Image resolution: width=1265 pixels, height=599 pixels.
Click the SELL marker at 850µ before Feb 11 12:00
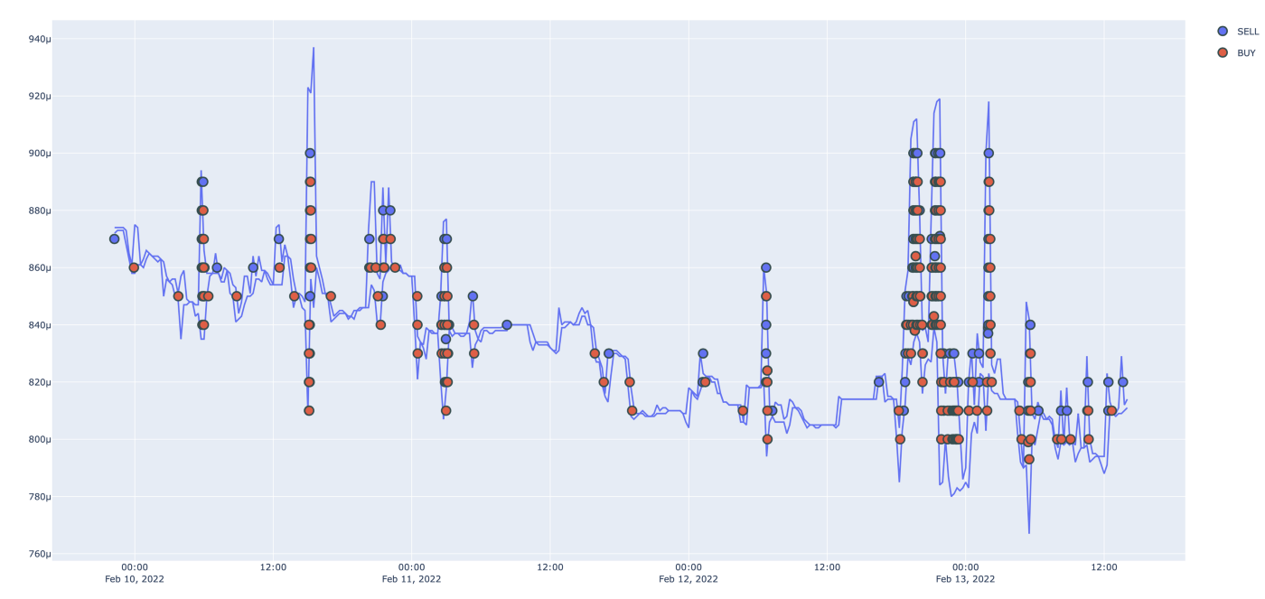coord(473,296)
